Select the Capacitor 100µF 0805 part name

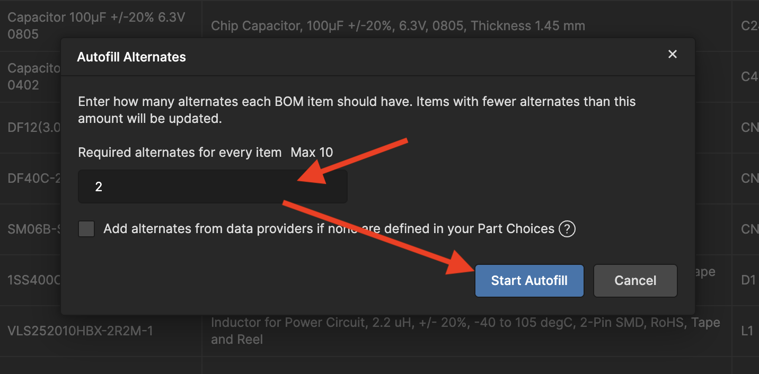(95, 25)
